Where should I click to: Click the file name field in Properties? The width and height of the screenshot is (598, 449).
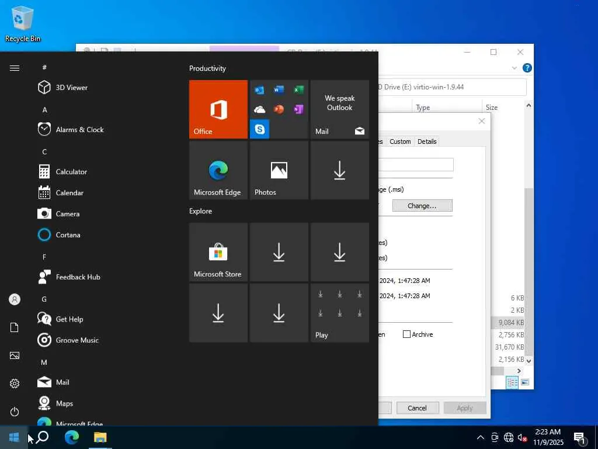416,164
